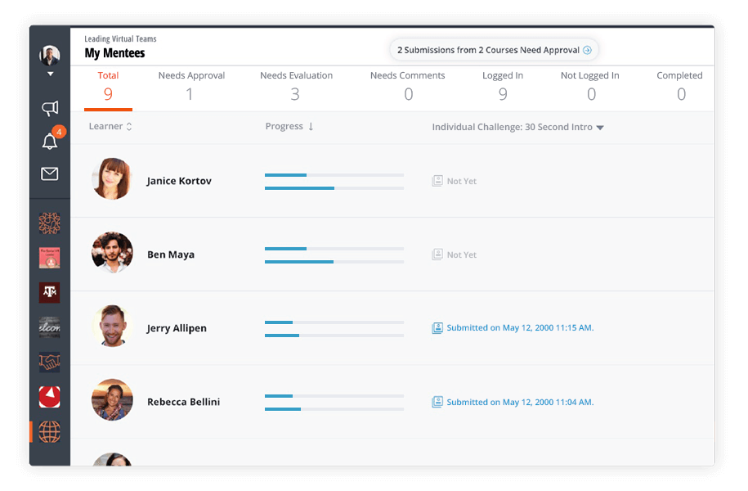This screenshot has height=491, width=748.
Task: Click the 'Not Yet' document icon for Janice Kortov
Action: click(438, 180)
